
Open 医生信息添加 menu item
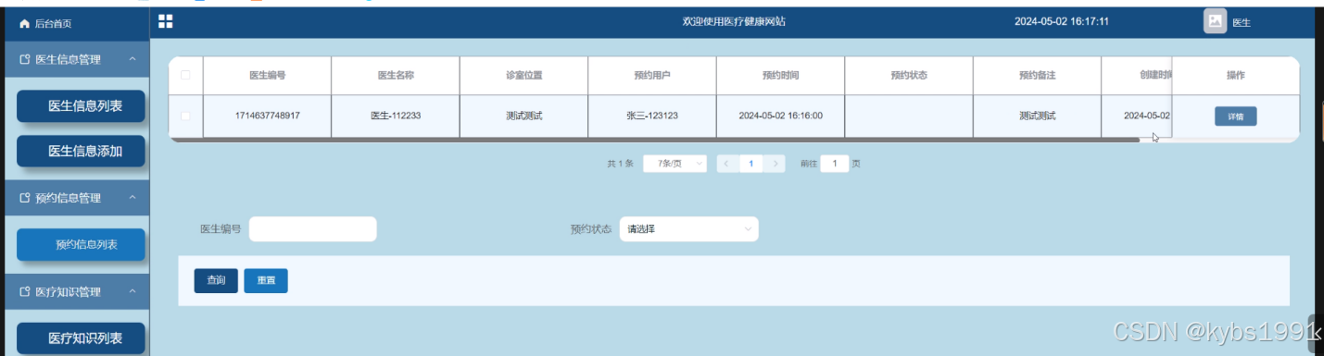82,151
